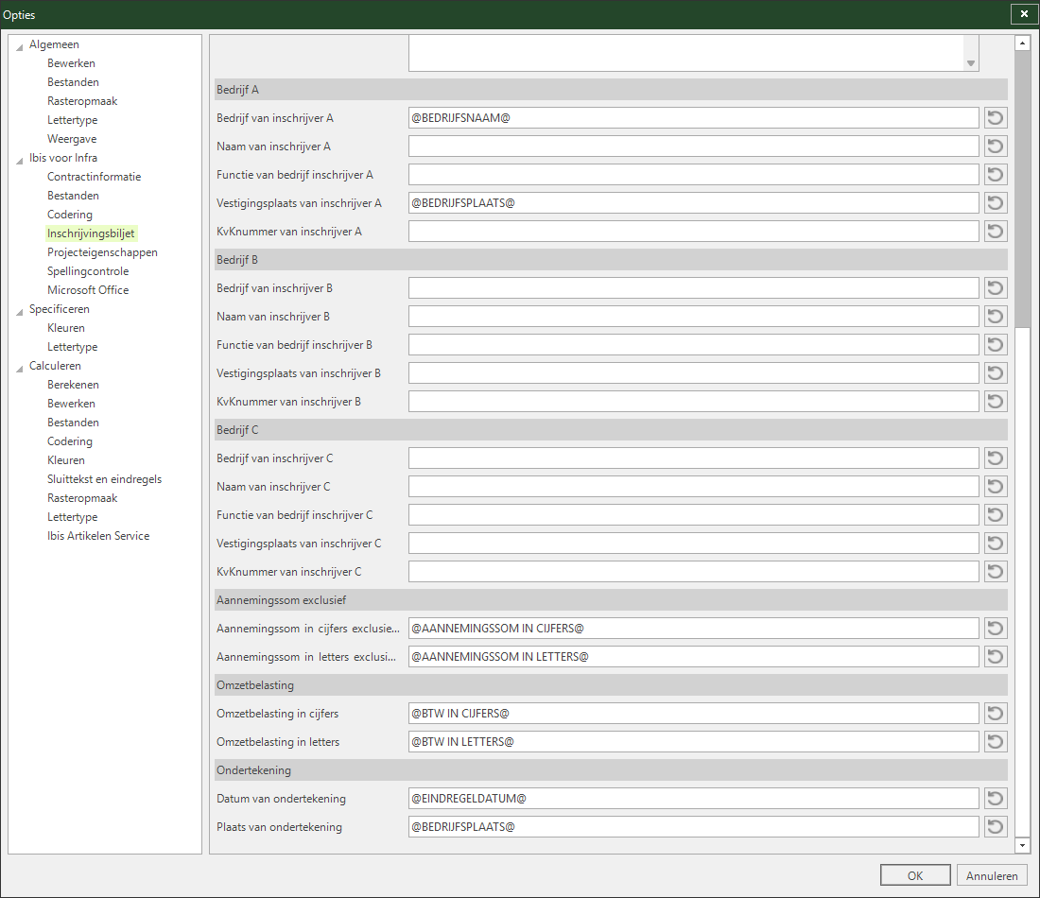The height and width of the screenshot is (898, 1040).
Task: Reset the Bedrijf van inschrijver B field
Action: pos(995,288)
